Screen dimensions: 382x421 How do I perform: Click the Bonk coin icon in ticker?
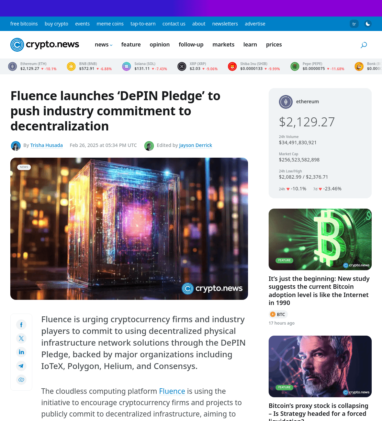pos(359,66)
